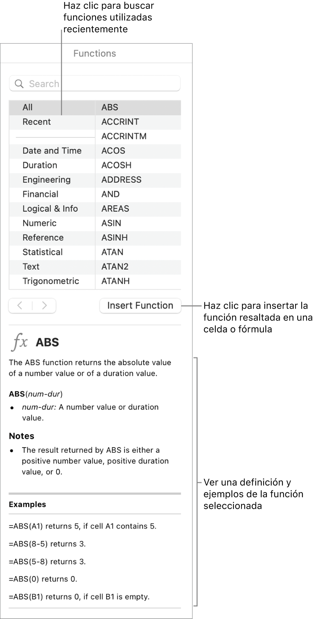Select the Date and Time category
This screenshot has width=323, height=619.
pos(52,151)
